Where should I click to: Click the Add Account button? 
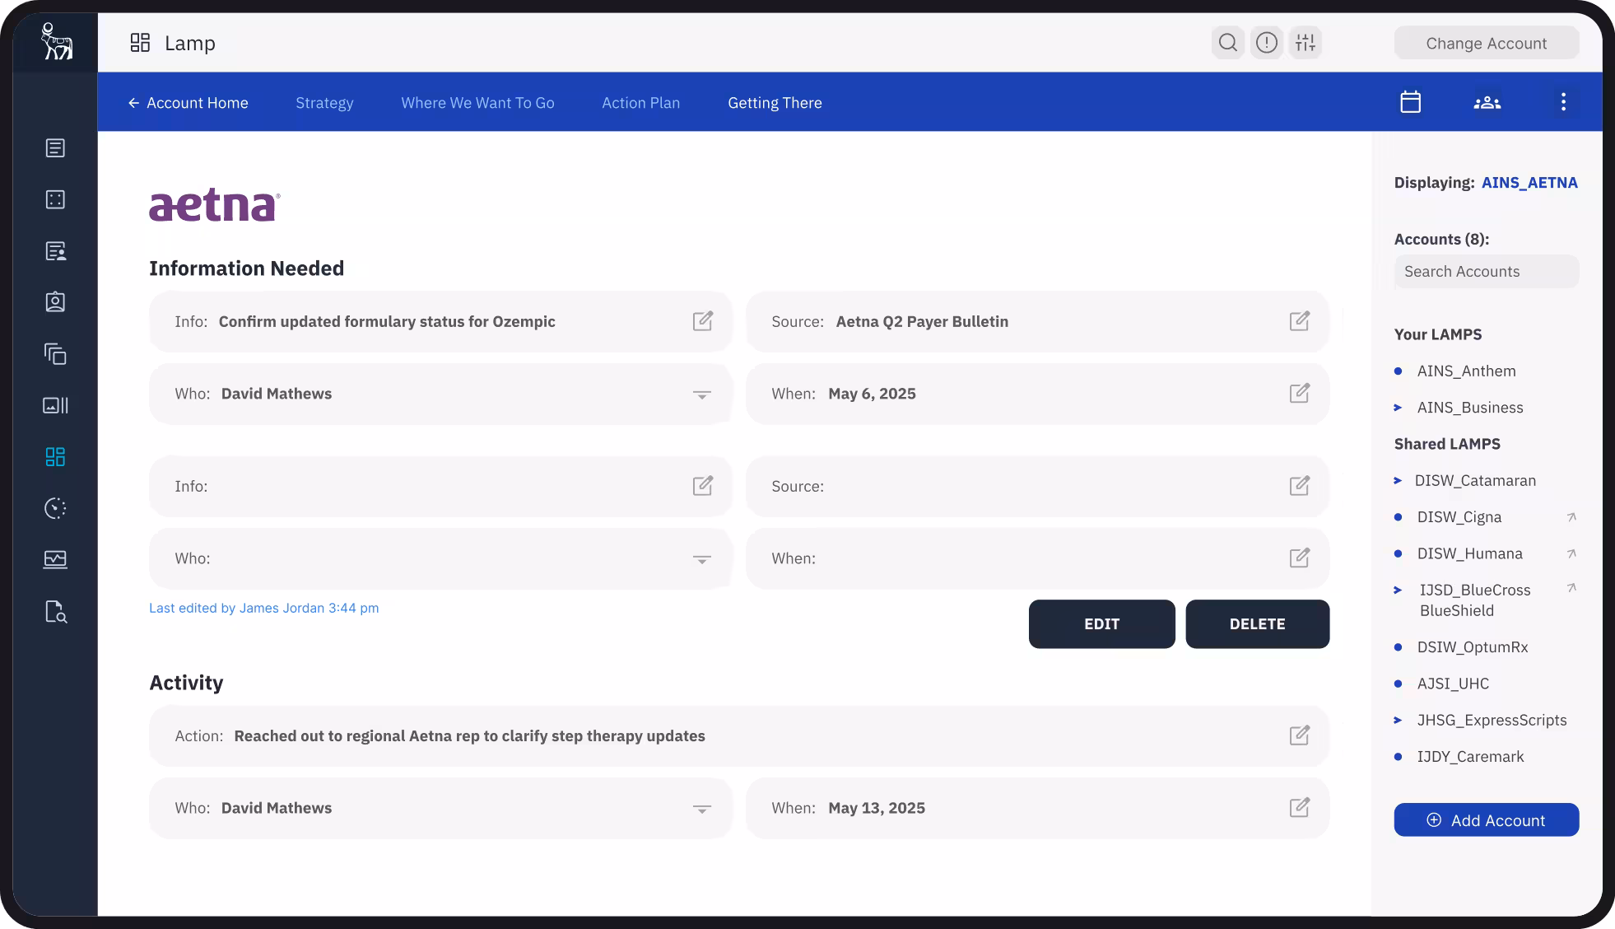coord(1486,820)
